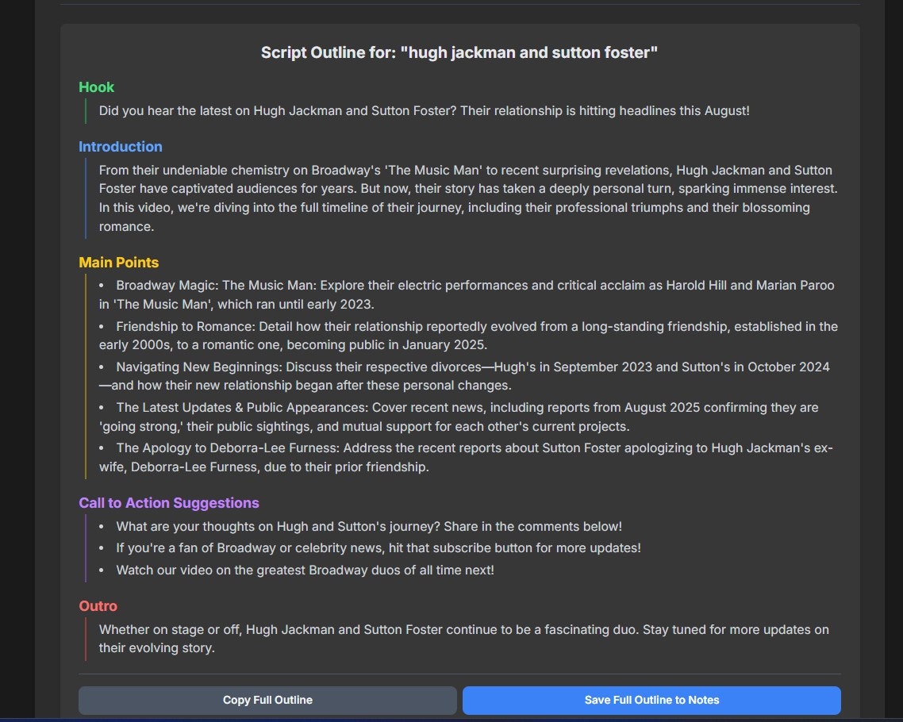Select the Hook section heading
The image size is (903, 722).
(96, 87)
